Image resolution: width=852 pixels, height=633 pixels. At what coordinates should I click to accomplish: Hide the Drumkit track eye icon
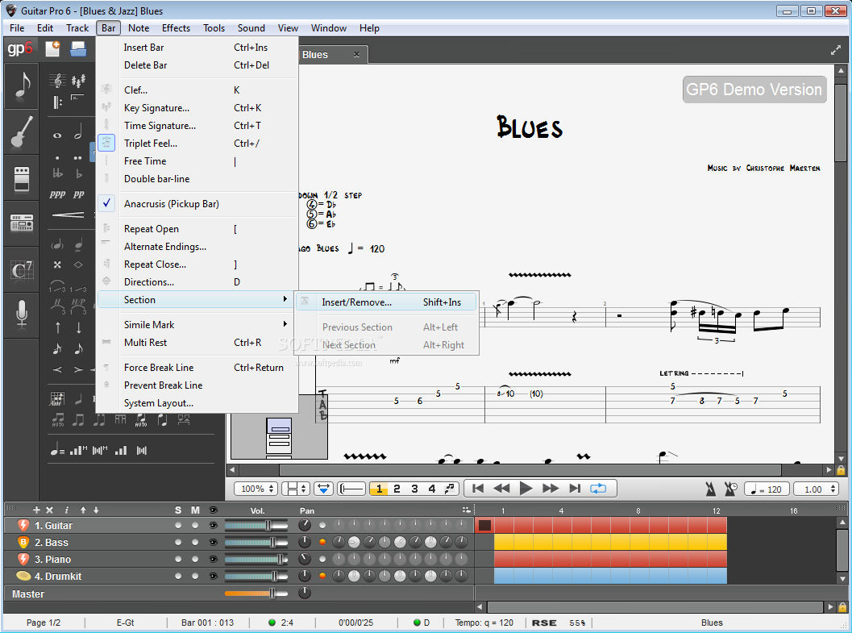coord(214,576)
